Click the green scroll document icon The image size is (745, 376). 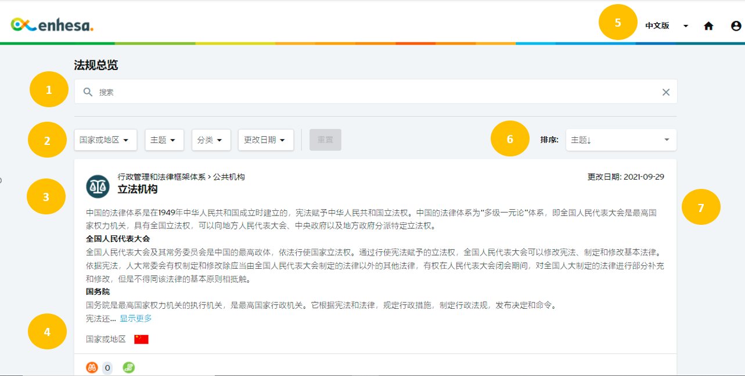(128, 367)
